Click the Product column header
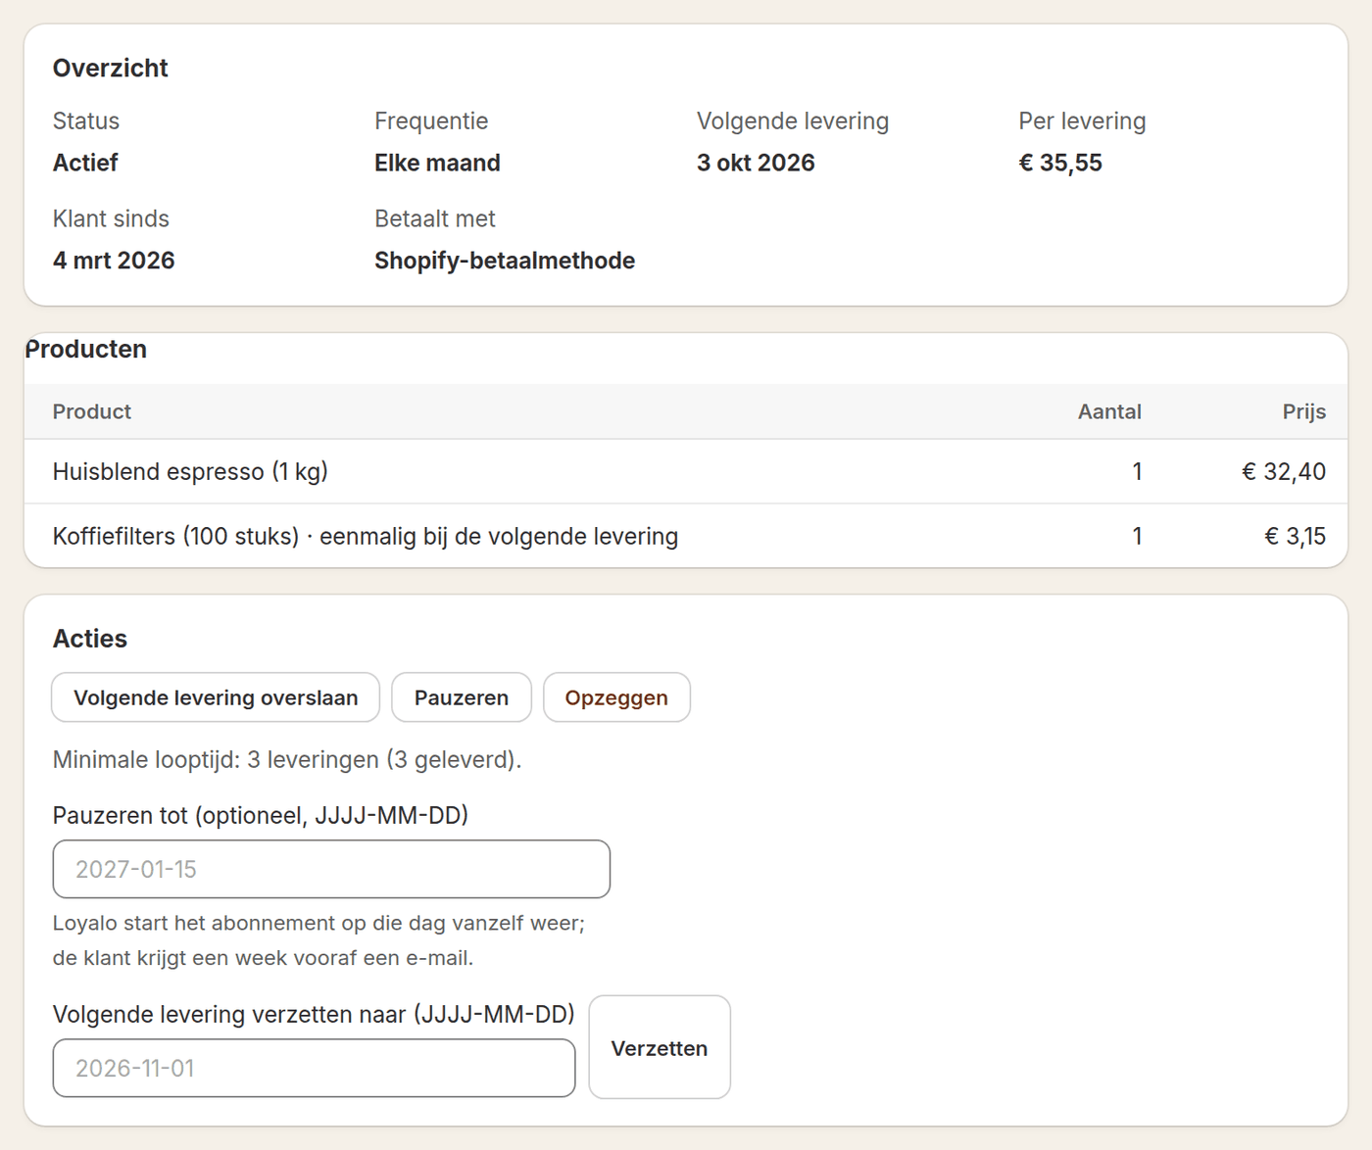Screen dimensions: 1372x1150 (x=92, y=411)
